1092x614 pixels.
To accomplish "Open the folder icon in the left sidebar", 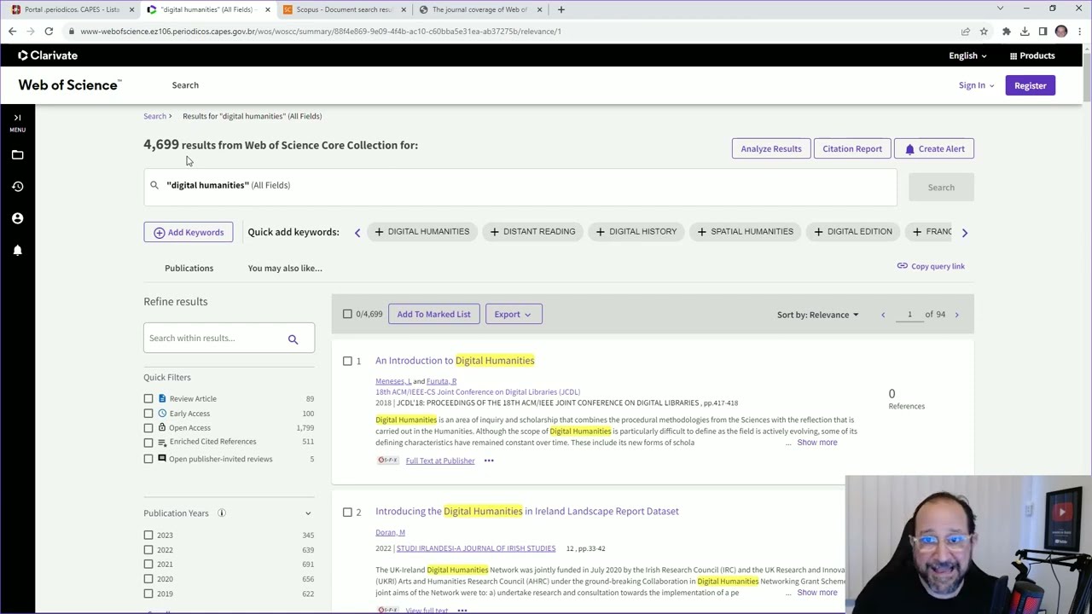I will click(x=17, y=155).
